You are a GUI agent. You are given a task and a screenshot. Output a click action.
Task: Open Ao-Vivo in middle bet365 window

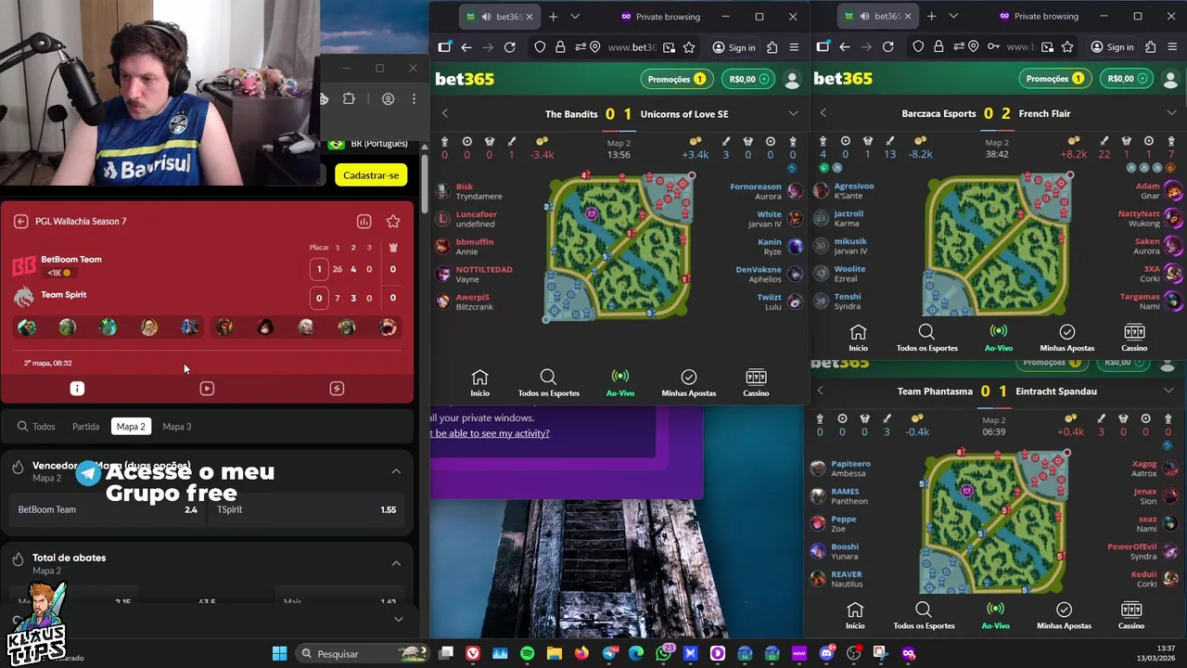(x=620, y=382)
